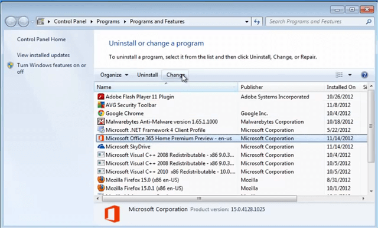Viewport: 378px width, 228px height.
Task: Click the Visual C++ 2010 x86 Redistributable icon
Action: [x=101, y=171]
